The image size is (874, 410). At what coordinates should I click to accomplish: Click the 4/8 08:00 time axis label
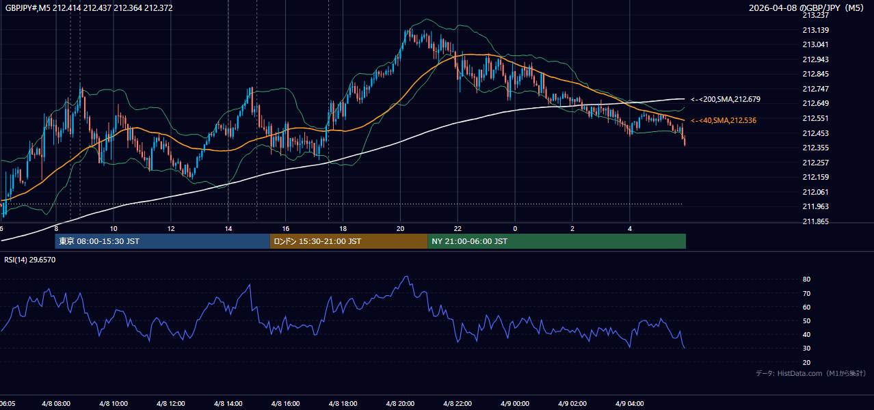click(56, 404)
